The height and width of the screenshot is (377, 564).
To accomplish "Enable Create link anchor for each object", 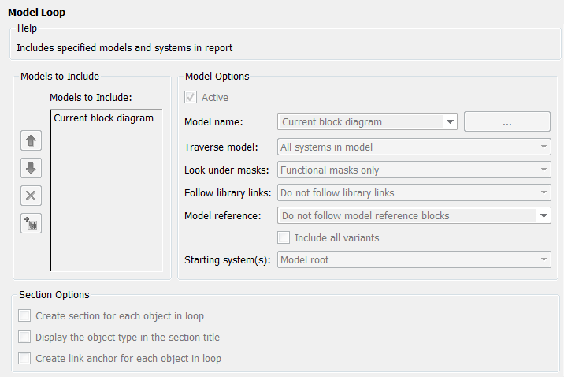I will pos(25,359).
